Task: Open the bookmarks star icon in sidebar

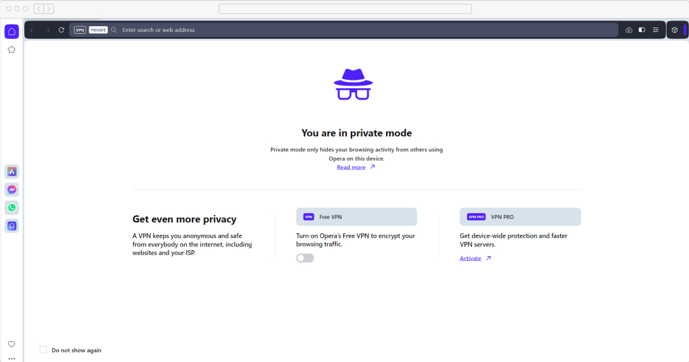Action: click(x=12, y=50)
